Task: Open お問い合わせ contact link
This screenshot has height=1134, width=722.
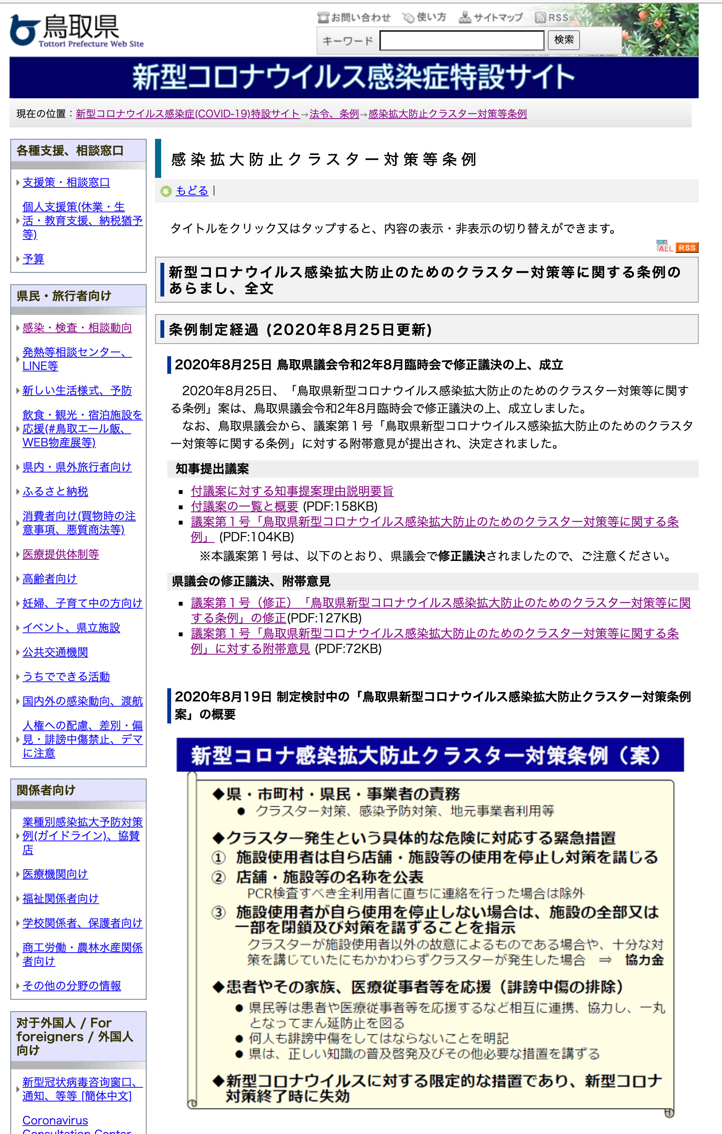Action: coord(354,18)
